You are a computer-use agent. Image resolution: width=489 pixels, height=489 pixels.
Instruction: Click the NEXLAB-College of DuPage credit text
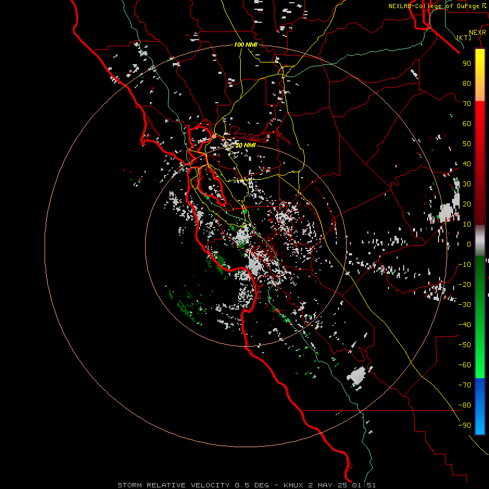coord(437,6)
